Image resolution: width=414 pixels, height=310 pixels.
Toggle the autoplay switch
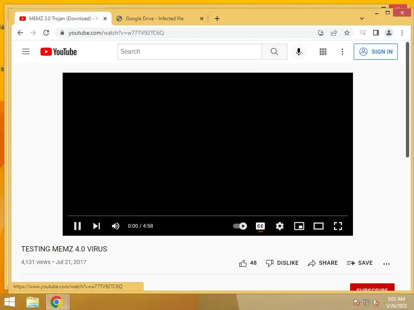click(x=240, y=226)
